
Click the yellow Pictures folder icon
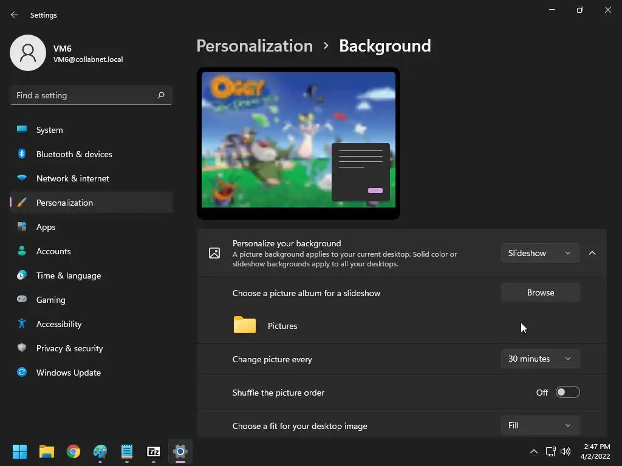pyautogui.click(x=244, y=325)
